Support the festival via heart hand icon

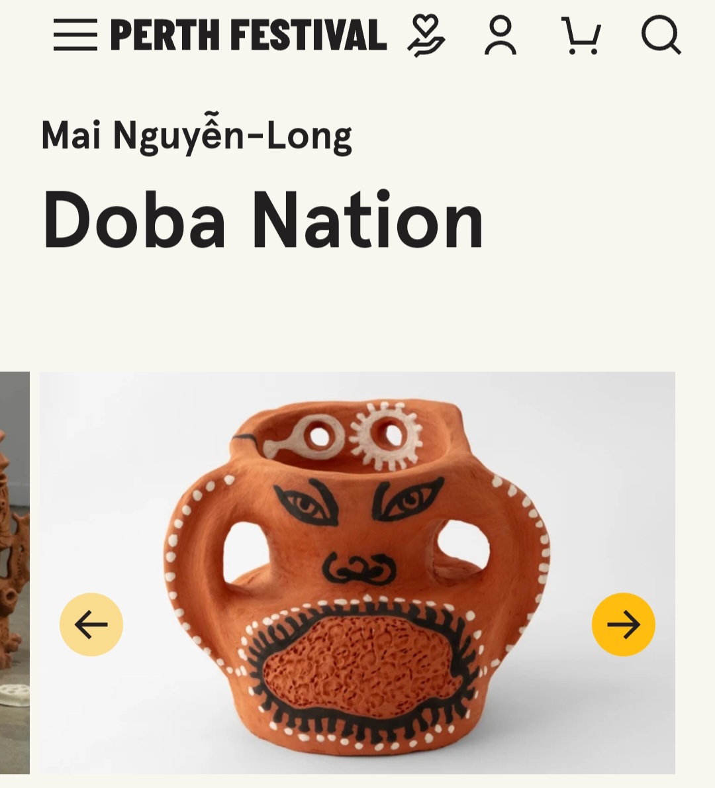point(426,35)
